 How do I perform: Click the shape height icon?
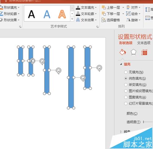(147, 10)
